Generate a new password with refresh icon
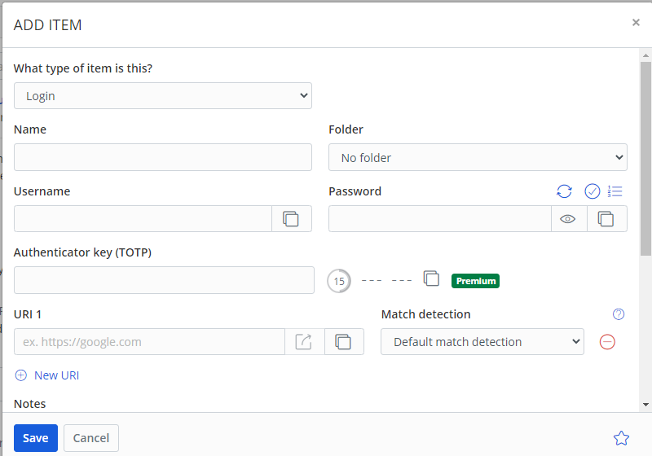 564,191
